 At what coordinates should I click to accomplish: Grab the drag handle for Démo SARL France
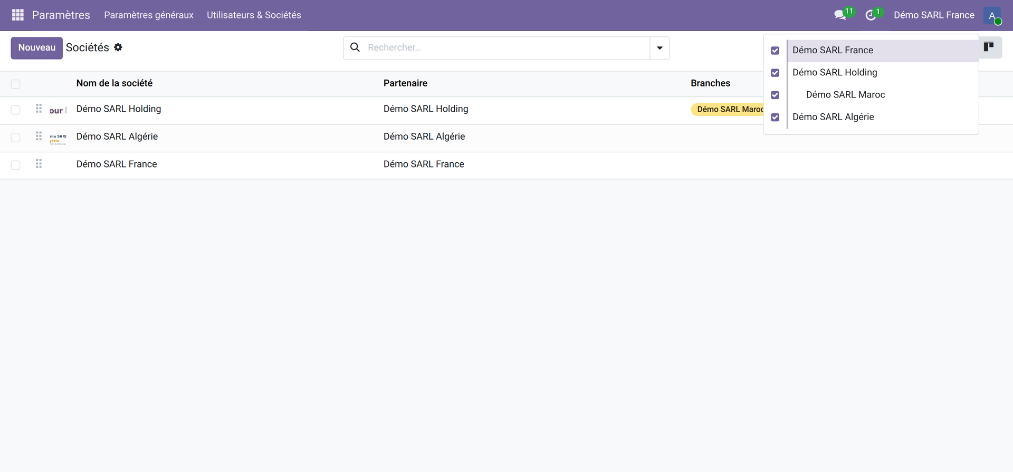tap(39, 164)
